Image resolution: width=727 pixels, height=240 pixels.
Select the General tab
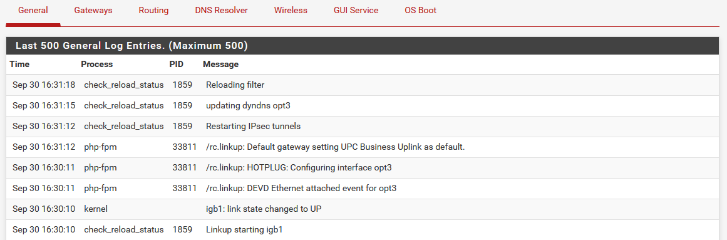point(33,10)
